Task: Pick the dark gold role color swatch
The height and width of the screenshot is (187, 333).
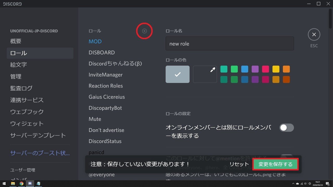Action: (276, 79)
